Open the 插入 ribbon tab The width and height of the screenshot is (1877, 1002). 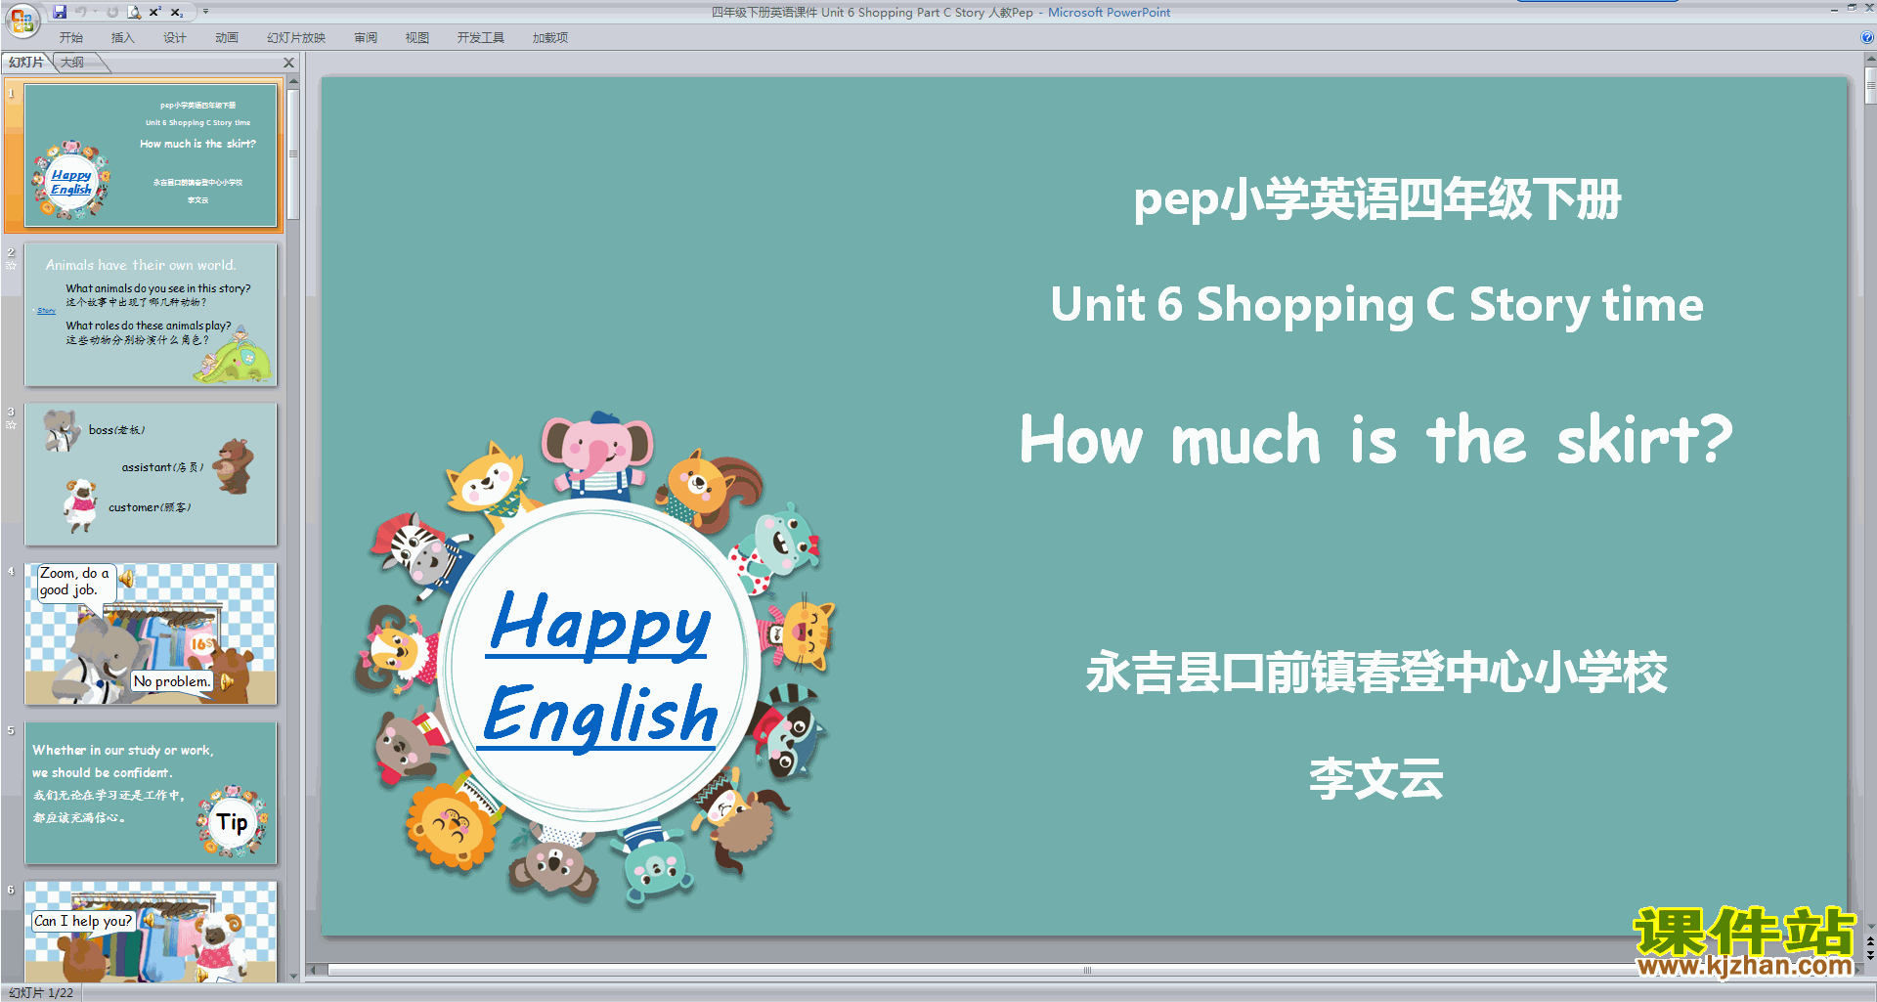point(122,37)
